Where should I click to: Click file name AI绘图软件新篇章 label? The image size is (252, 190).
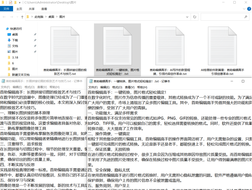pos(223,72)
